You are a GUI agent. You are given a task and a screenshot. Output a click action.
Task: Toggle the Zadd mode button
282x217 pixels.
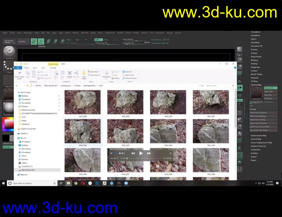[x=99, y=40]
